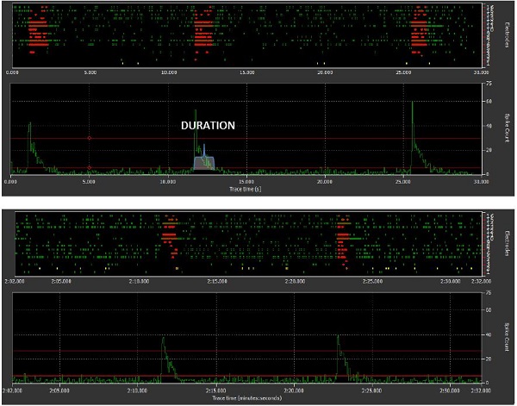The height and width of the screenshot is (406, 517).
Task: Click the shaded blue duration region under DURATION
Action: 203,164
